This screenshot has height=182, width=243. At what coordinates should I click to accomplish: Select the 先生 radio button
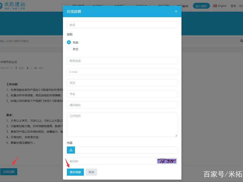point(69,42)
